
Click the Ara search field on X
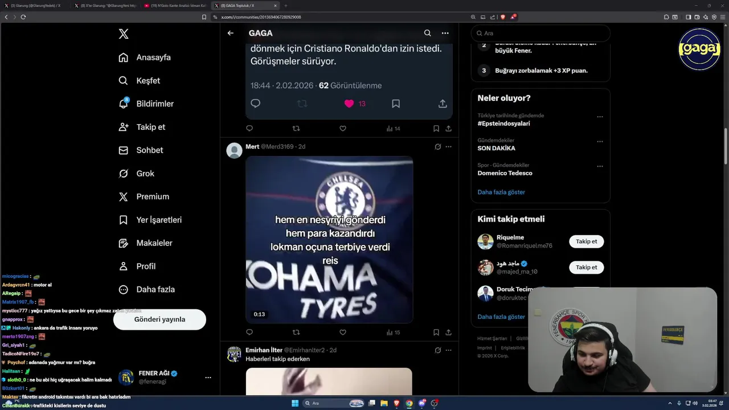(x=540, y=34)
